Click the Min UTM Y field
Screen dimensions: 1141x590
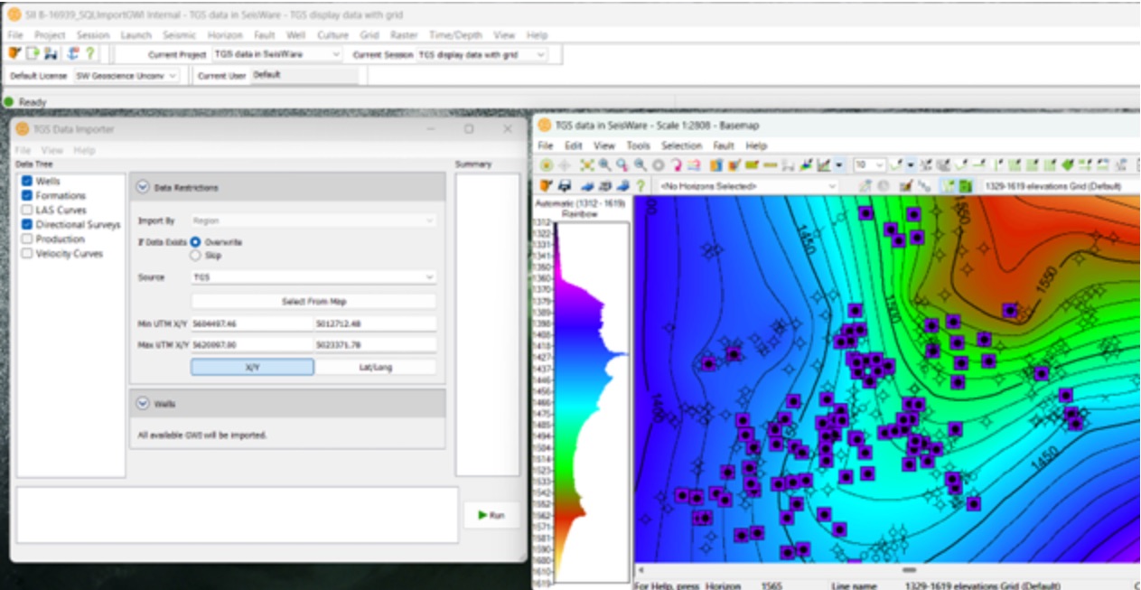tap(375, 323)
